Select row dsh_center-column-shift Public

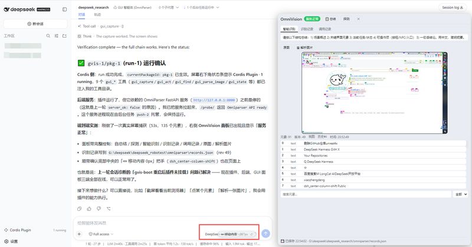373,186
